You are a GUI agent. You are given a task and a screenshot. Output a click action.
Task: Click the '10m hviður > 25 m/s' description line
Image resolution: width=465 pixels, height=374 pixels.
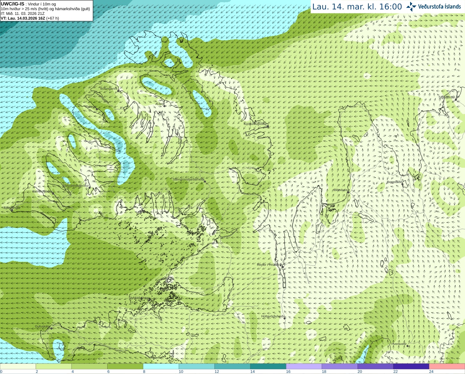[45, 9]
